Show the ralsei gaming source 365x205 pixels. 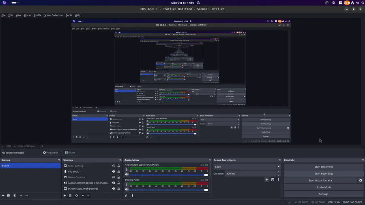(x=114, y=166)
